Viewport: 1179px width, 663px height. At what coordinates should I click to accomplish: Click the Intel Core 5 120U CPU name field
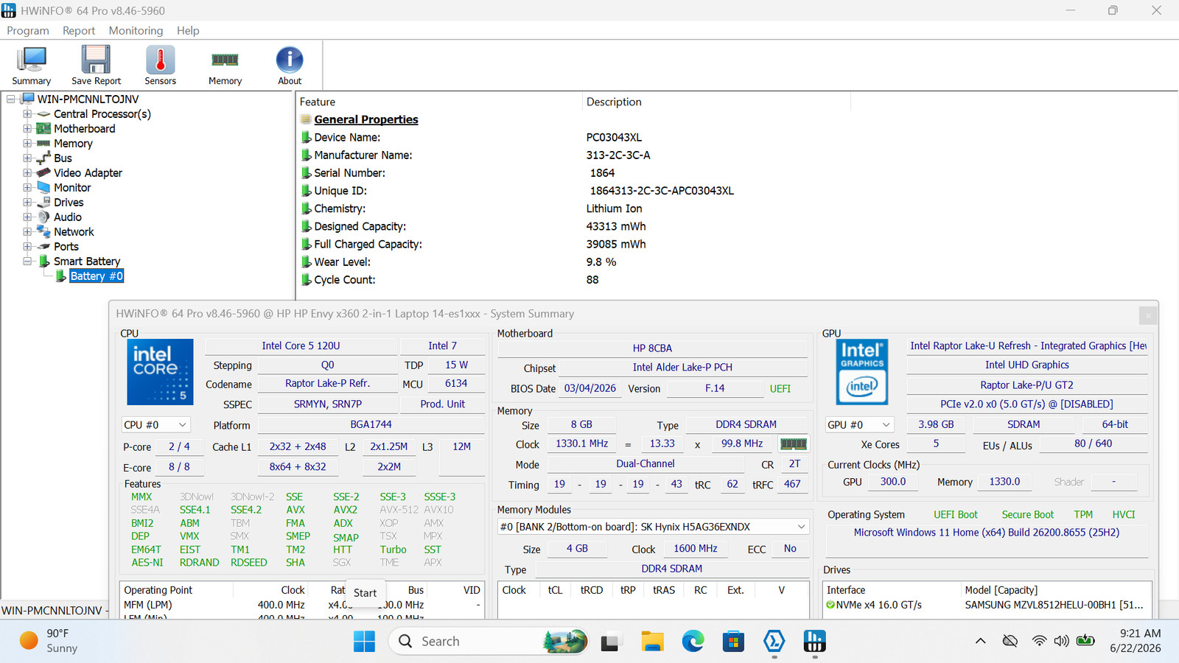[x=301, y=345]
